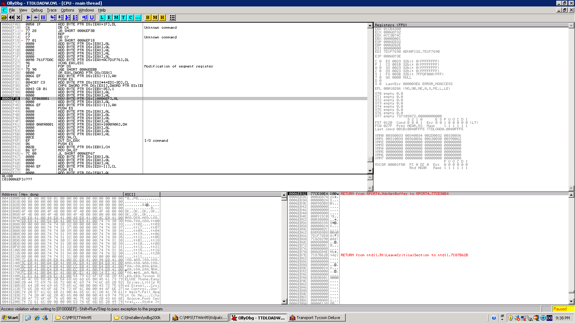Screen dimensions: 575x323
Task: Open the File menu
Action: pyautogui.click(x=12, y=10)
